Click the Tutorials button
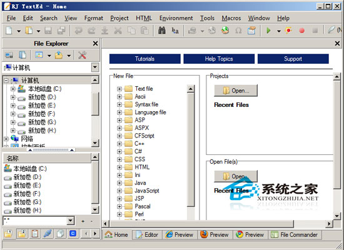344x250 pixels. coord(145,59)
